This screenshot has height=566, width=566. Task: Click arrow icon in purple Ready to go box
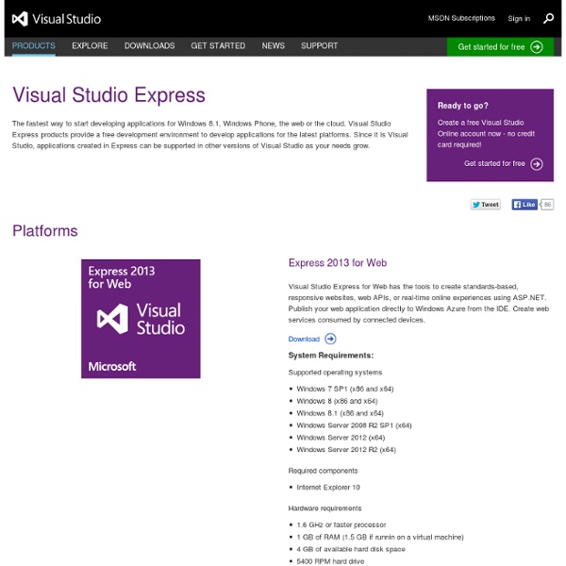(x=537, y=164)
